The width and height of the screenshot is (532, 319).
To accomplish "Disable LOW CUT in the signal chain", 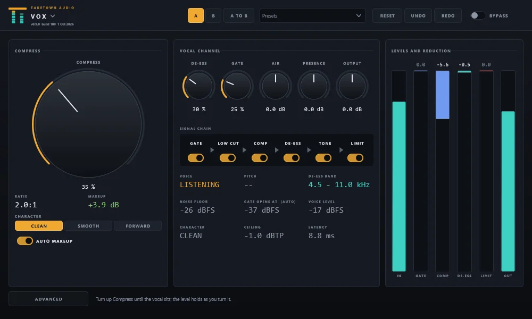I will pos(228,158).
